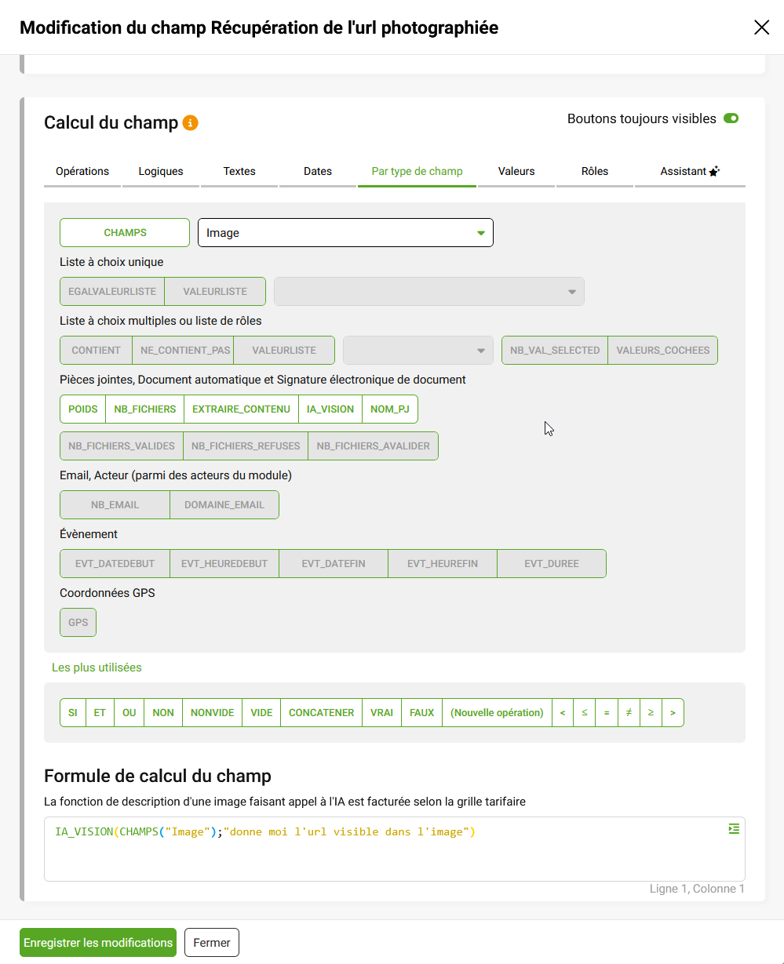Insert the less-than operator
Screen dimensions: 784x964
point(562,713)
